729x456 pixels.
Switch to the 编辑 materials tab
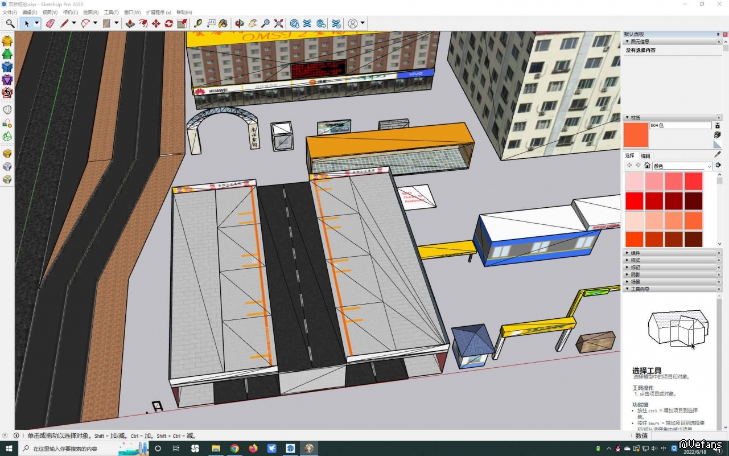(645, 155)
